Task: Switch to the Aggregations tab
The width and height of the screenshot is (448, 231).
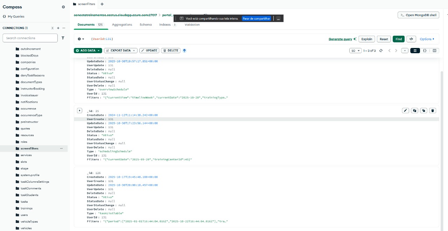Action: point(122,25)
